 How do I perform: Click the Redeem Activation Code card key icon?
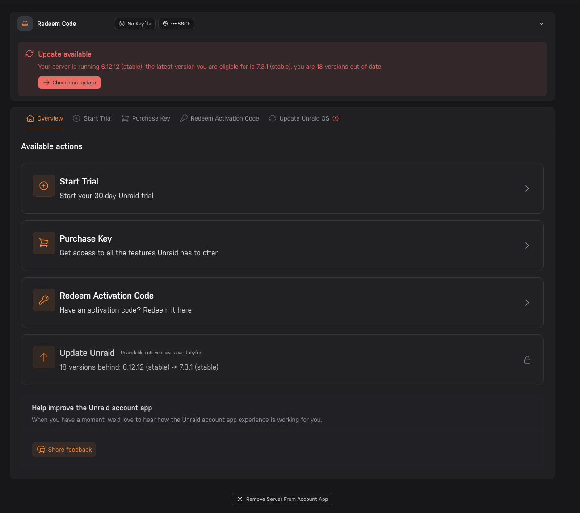[x=44, y=300]
